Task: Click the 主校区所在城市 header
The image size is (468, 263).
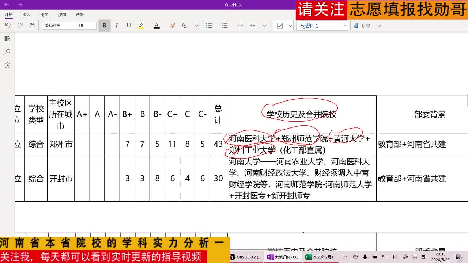Action: [x=61, y=114]
